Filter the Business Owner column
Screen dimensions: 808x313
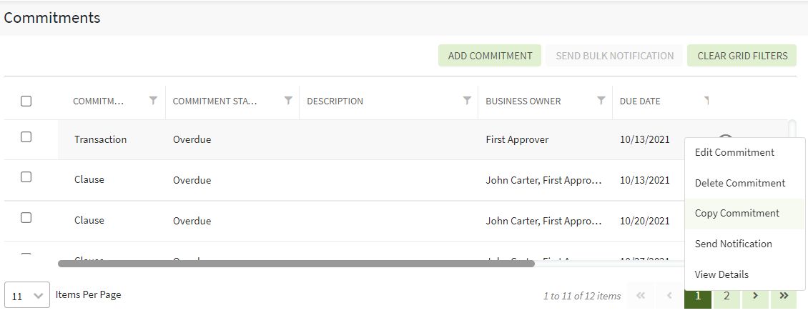[x=601, y=101]
